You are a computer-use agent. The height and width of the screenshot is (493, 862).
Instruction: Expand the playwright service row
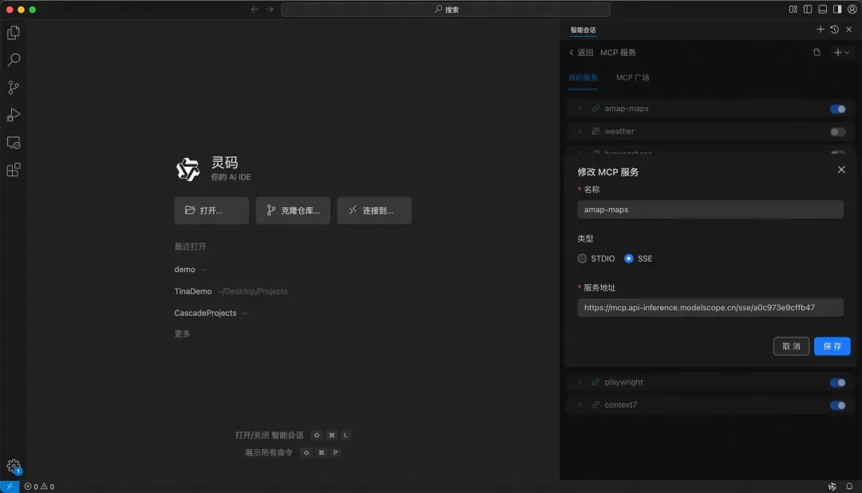pyautogui.click(x=579, y=382)
